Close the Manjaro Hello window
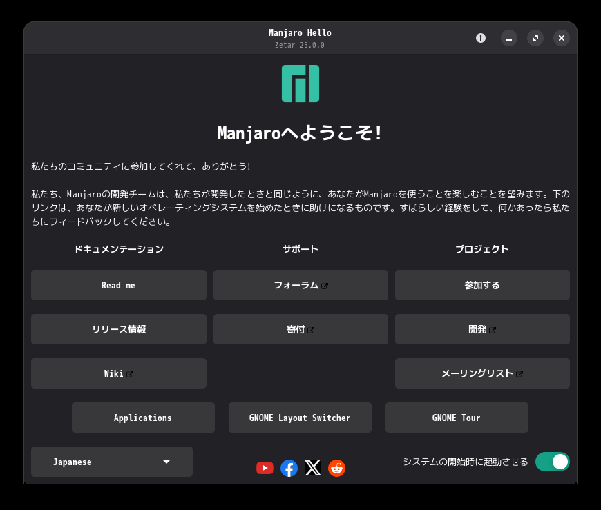 (x=562, y=38)
